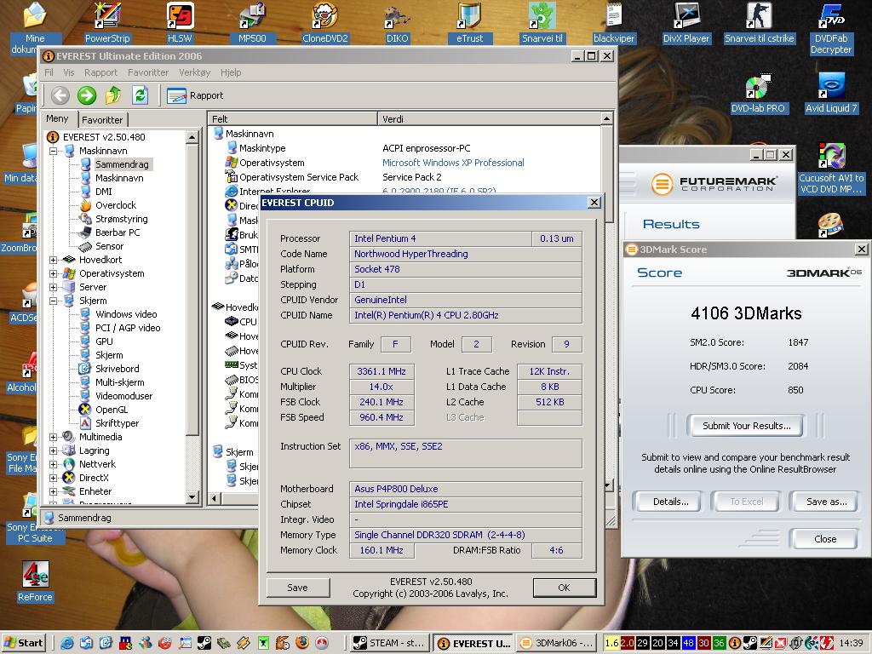Open the Snarvei til cstrike shortcut
Image resolution: width=872 pixels, height=654 pixels.
[759, 23]
